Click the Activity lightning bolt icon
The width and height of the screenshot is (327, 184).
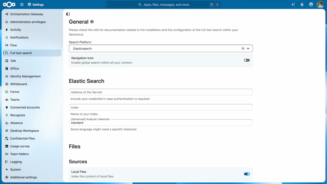tap(7, 30)
